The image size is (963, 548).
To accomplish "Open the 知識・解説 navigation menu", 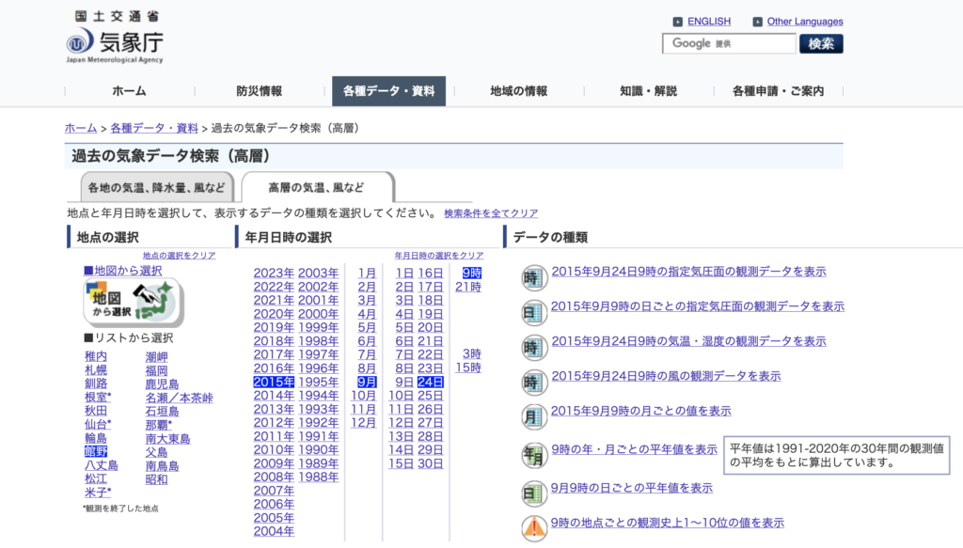I will 649,91.
